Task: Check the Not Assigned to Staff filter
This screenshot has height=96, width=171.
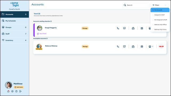Action: (x=153, y=20)
